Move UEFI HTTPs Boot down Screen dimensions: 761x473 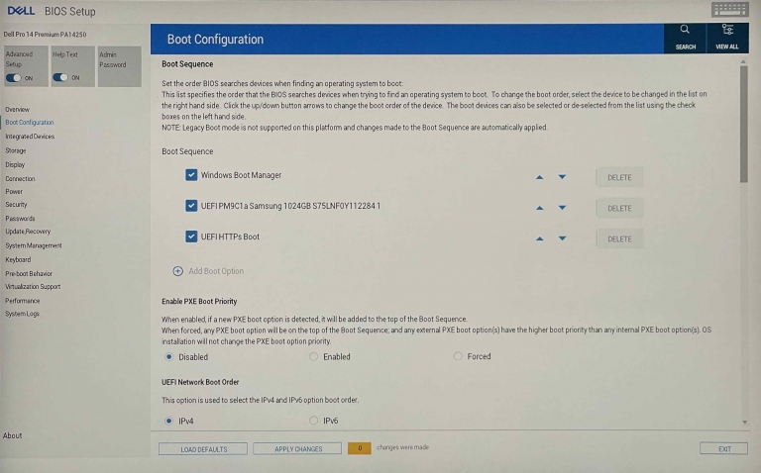(562, 238)
